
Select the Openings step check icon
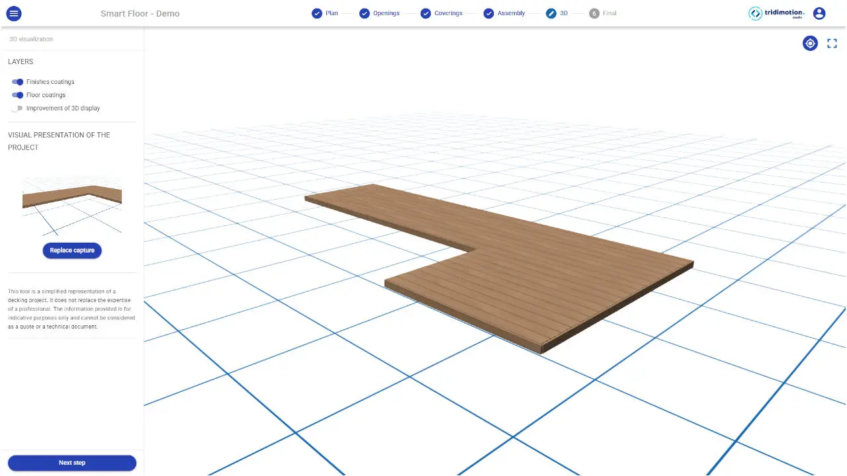[364, 13]
